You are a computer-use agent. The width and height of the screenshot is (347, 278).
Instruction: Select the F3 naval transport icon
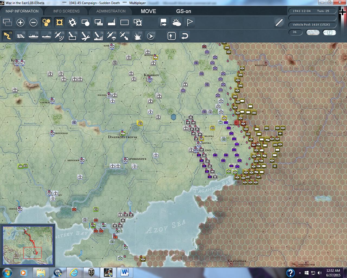[33, 36]
